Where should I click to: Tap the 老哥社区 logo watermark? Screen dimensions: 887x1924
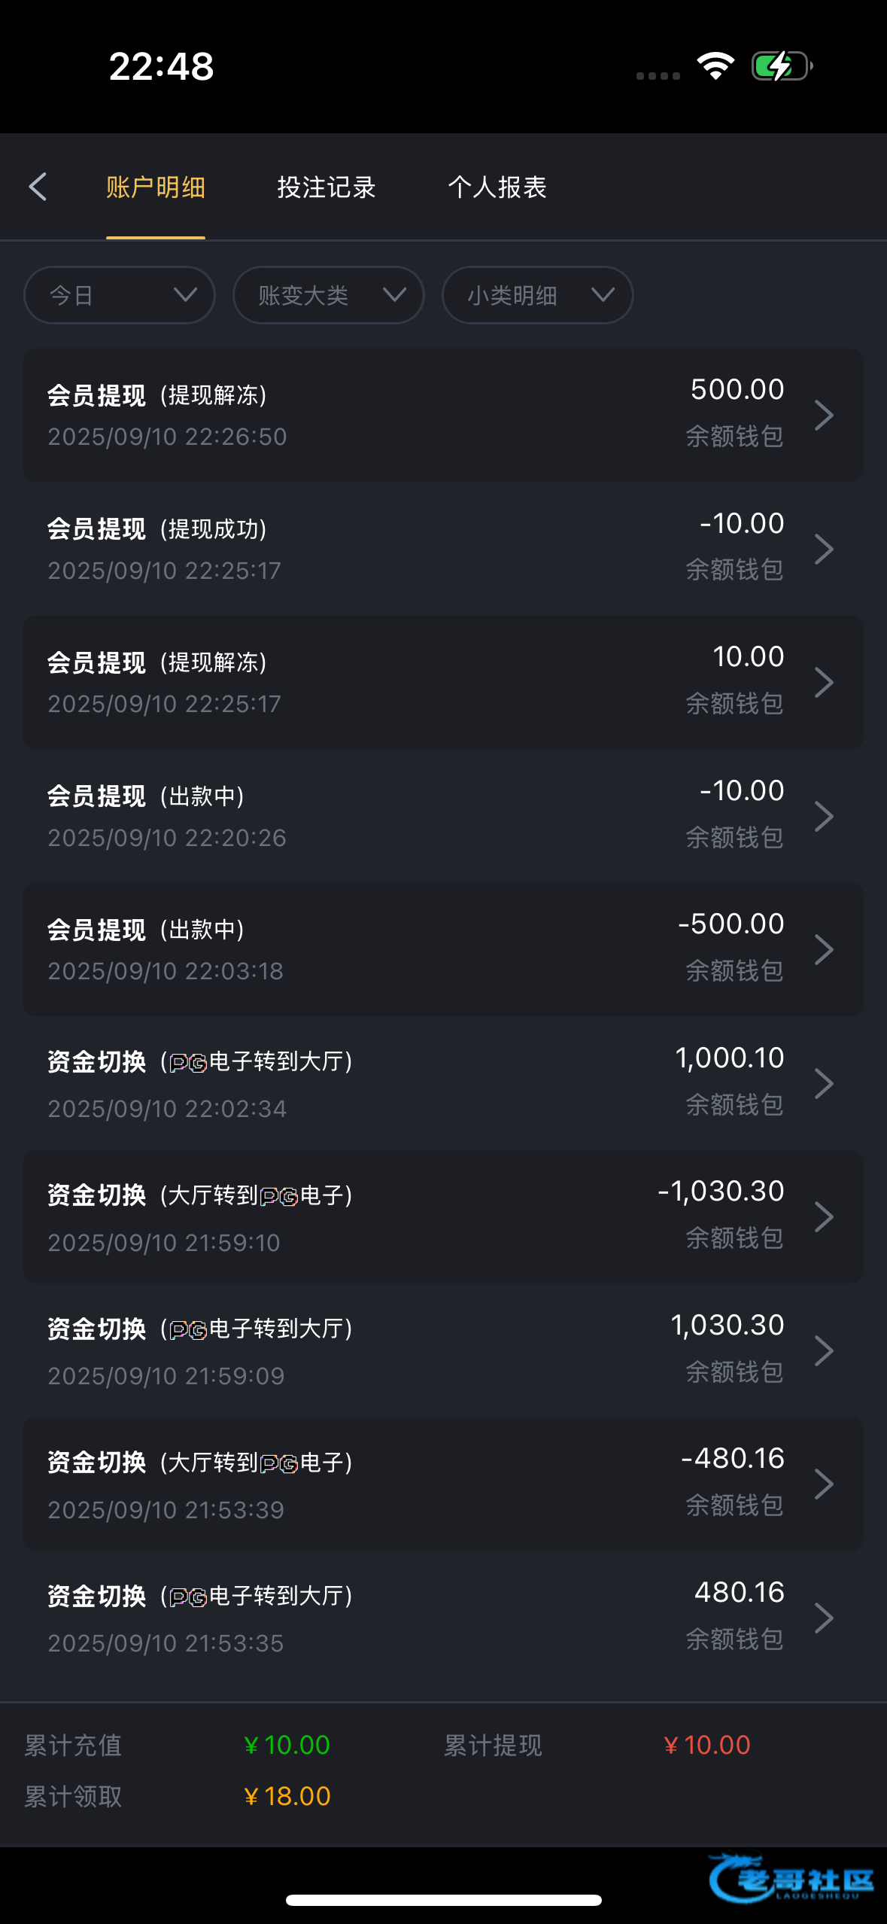pyautogui.click(x=790, y=1879)
